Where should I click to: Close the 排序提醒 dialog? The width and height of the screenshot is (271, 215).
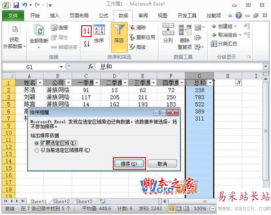pyautogui.click(x=173, y=112)
